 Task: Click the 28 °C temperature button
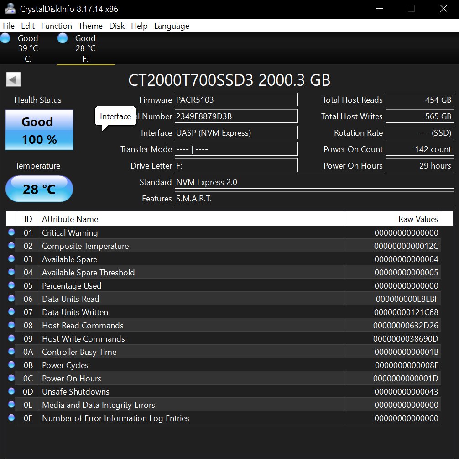(x=39, y=189)
